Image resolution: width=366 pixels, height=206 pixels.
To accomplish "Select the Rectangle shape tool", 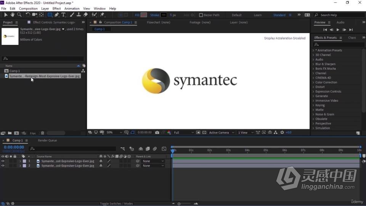I will [50, 15].
